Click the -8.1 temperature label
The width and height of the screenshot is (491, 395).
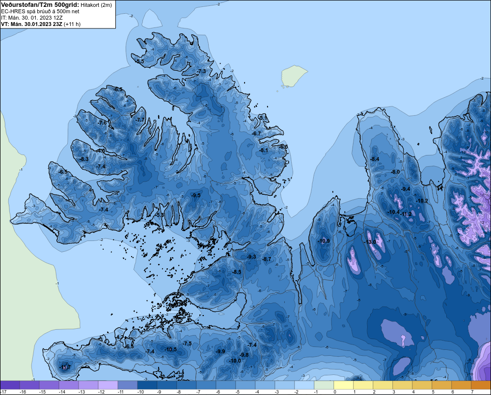tap(264, 150)
